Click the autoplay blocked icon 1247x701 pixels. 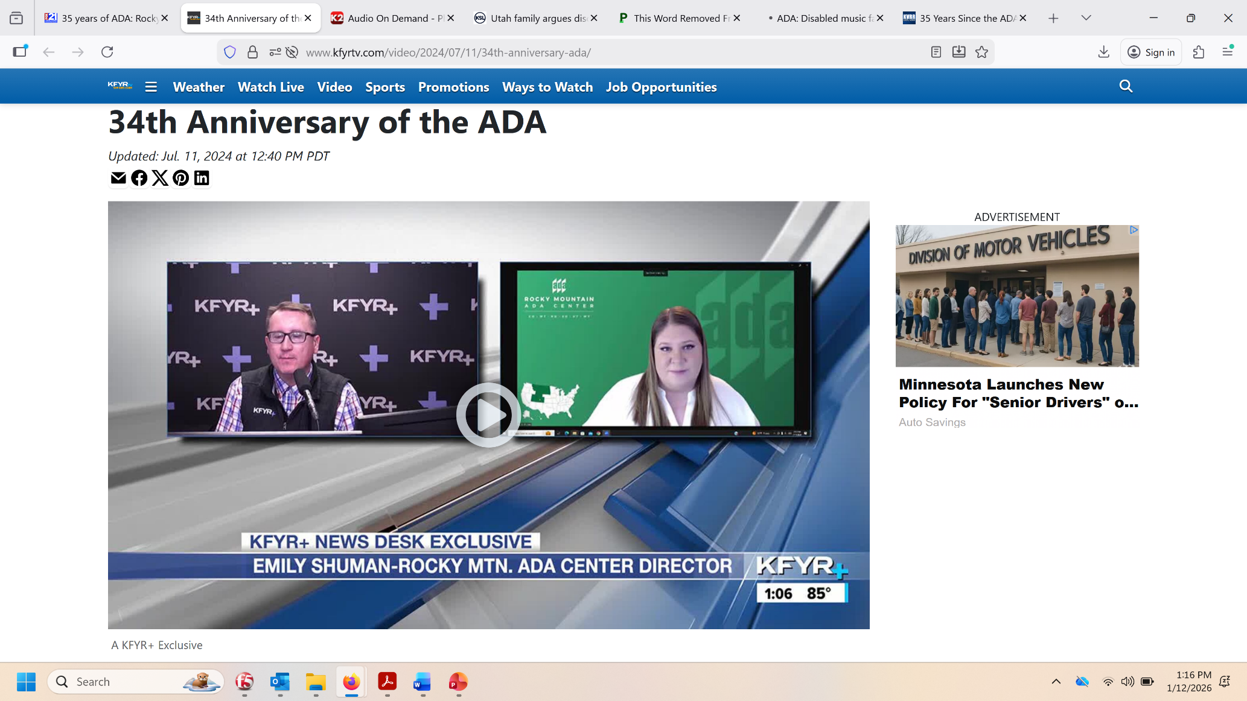292,52
